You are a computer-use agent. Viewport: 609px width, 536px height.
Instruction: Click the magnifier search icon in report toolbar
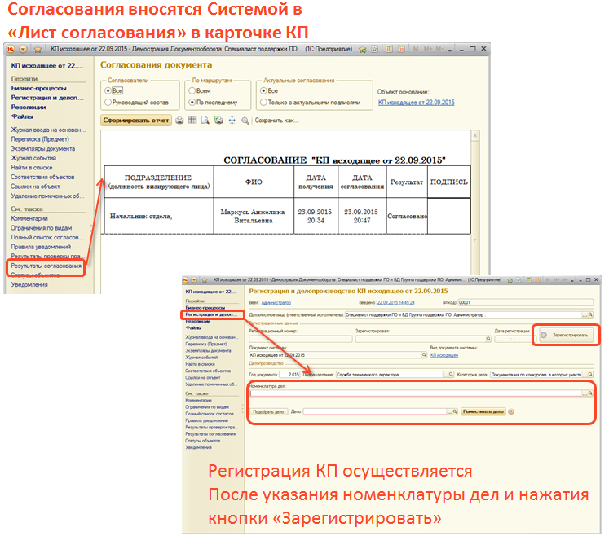point(245,121)
